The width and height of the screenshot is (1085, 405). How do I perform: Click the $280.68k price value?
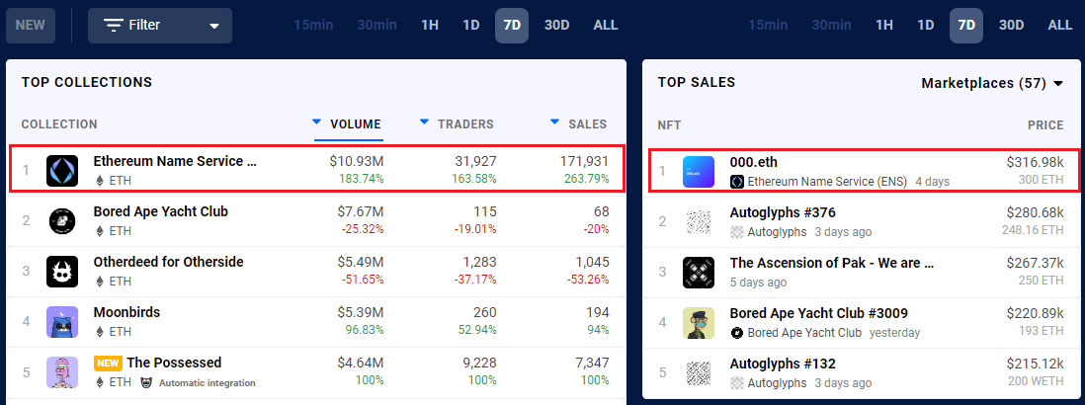(1036, 212)
